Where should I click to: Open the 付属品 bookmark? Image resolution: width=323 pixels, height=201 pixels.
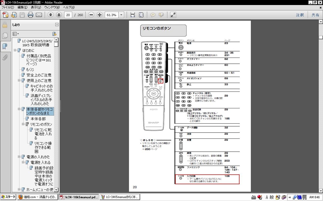(39, 60)
